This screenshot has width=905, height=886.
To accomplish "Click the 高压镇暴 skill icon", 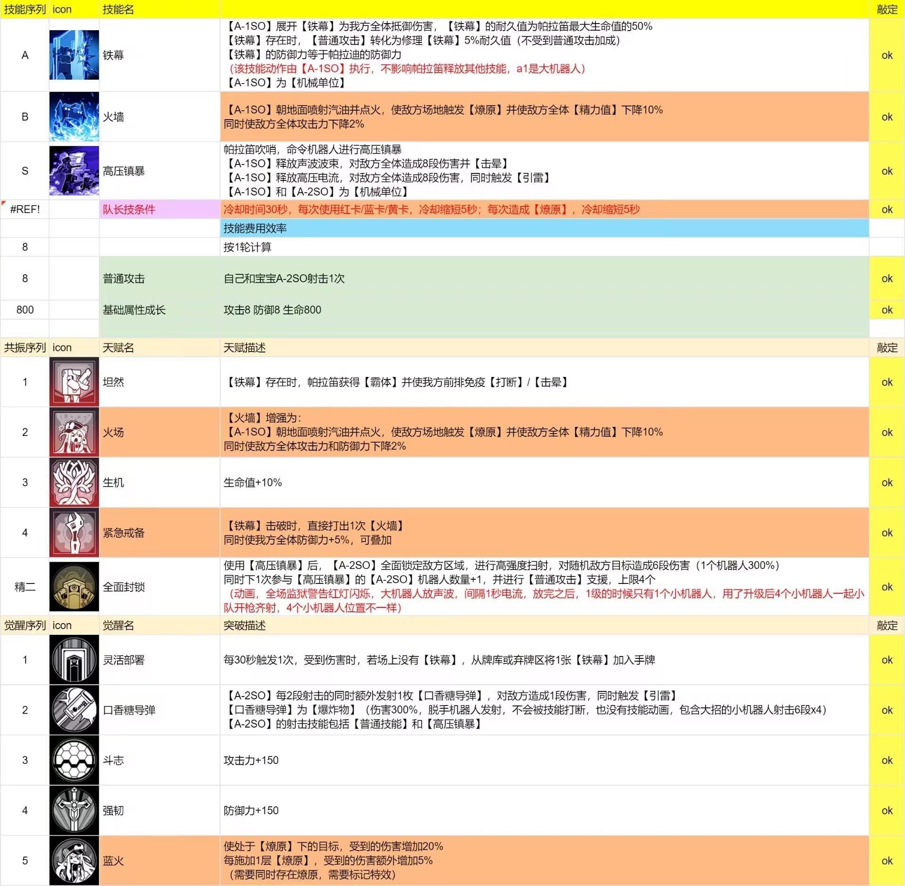I will coord(74,171).
